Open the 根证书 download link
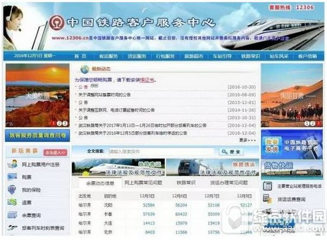Viewport: 327px width, 240px height. click(147, 80)
